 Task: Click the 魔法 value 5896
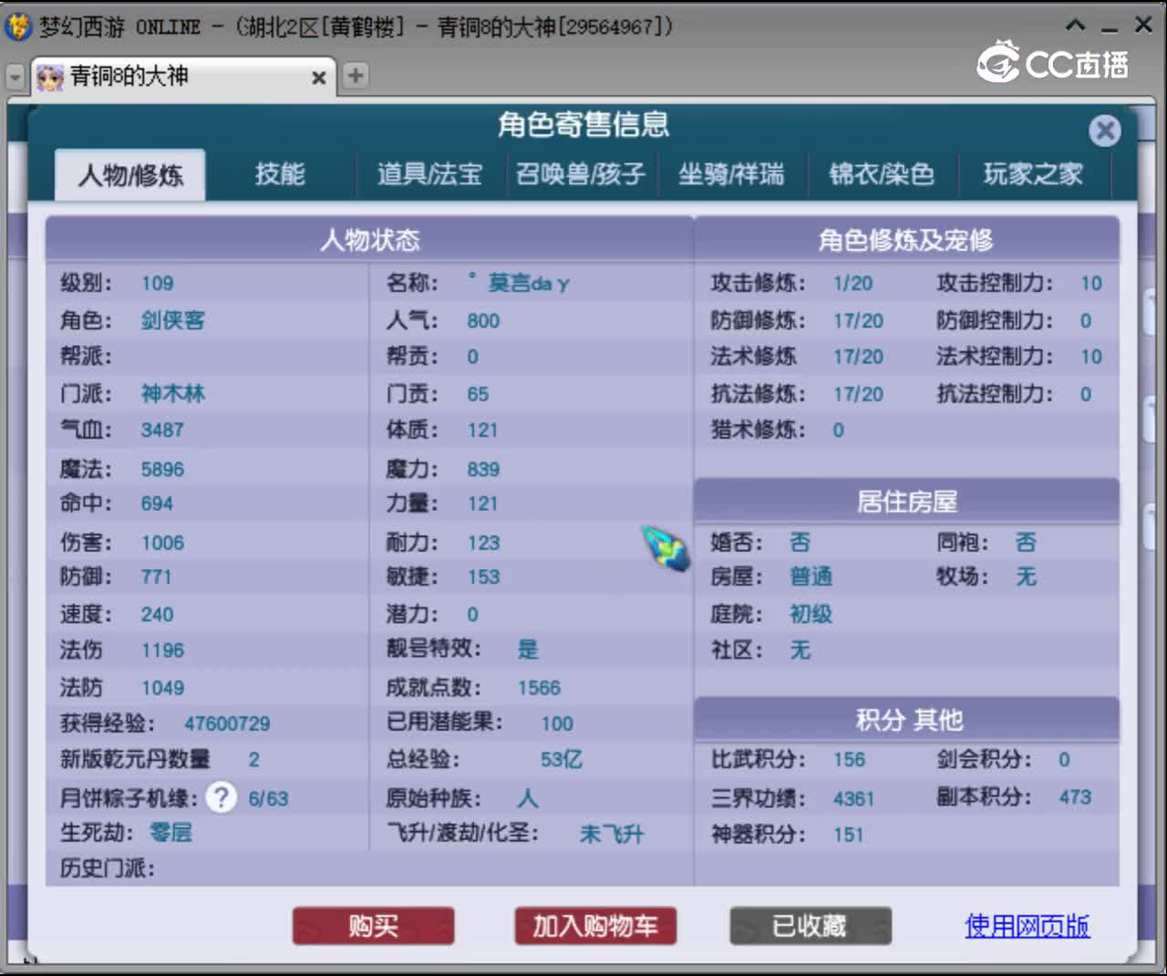pos(162,469)
